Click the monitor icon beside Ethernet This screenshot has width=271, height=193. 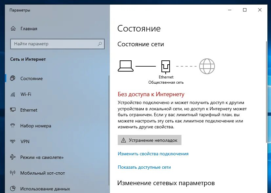(x=13, y=110)
